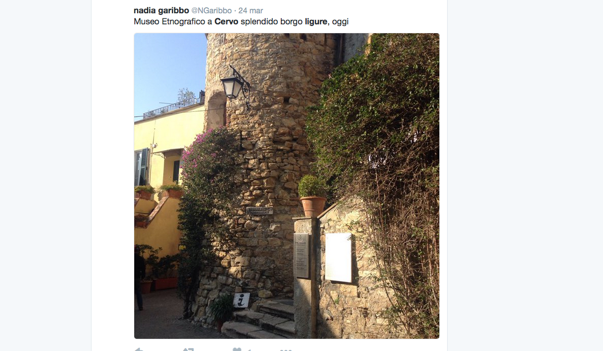The height and width of the screenshot is (351, 603).
Task: Click the information 'i' sign in photo
Action: coord(241,300)
